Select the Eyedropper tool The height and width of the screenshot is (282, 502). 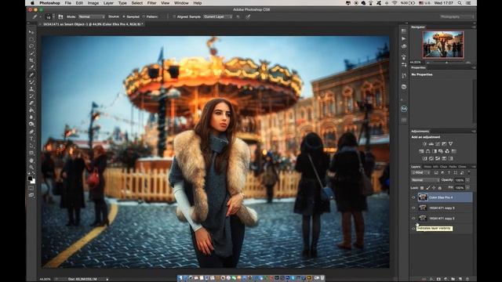coord(31,67)
